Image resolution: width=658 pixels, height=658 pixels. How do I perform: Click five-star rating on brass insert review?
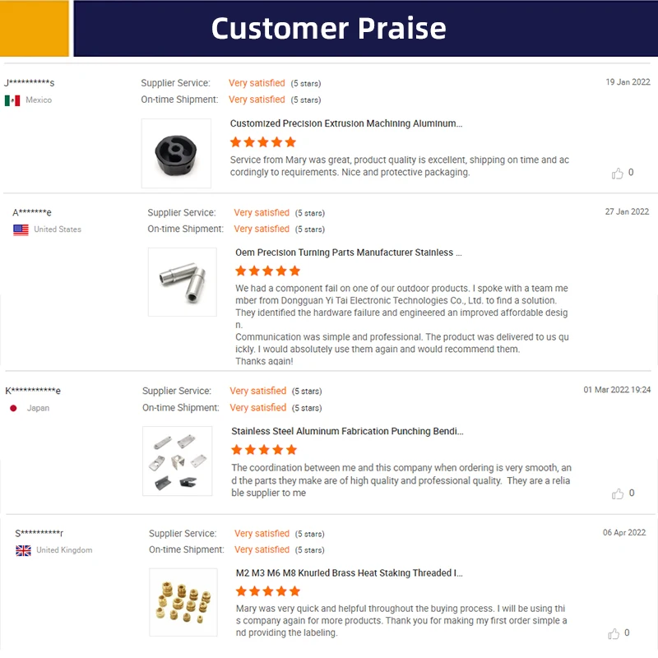tap(267, 591)
